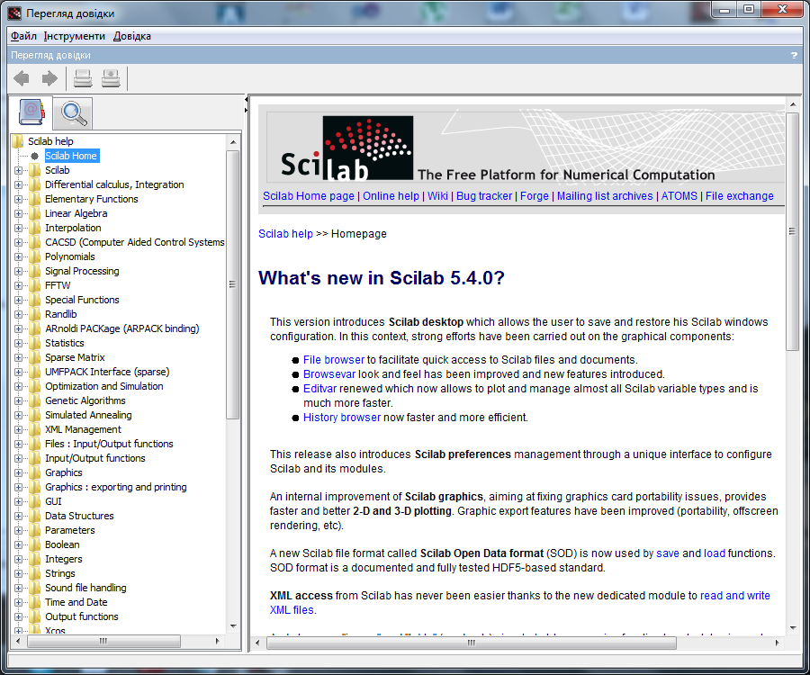
Task: Click the Graphics folder icon
Action: (x=35, y=472)
